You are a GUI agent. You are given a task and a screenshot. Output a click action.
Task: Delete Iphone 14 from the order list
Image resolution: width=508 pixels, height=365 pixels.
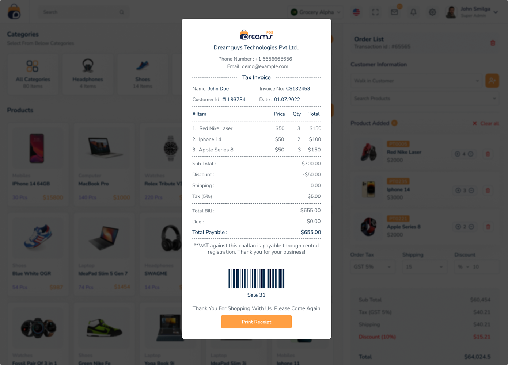click(488, 191)
